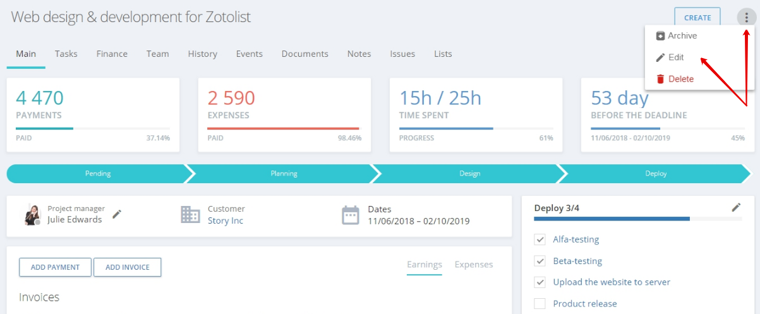Select the Pending stage in pipeline
The width and height of the screenshot is (760, 314).
(x=98, y=173)
